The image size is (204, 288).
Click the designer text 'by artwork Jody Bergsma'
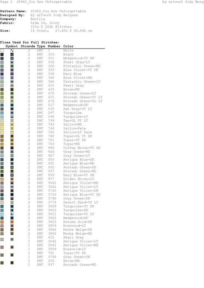click(x=54, y=15)
